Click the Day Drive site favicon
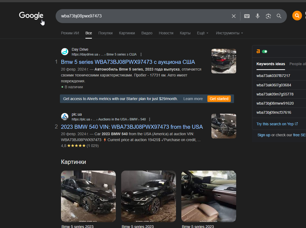Viewport: 306px width, 228px height. pyautogui.click(x=65, y=52)
